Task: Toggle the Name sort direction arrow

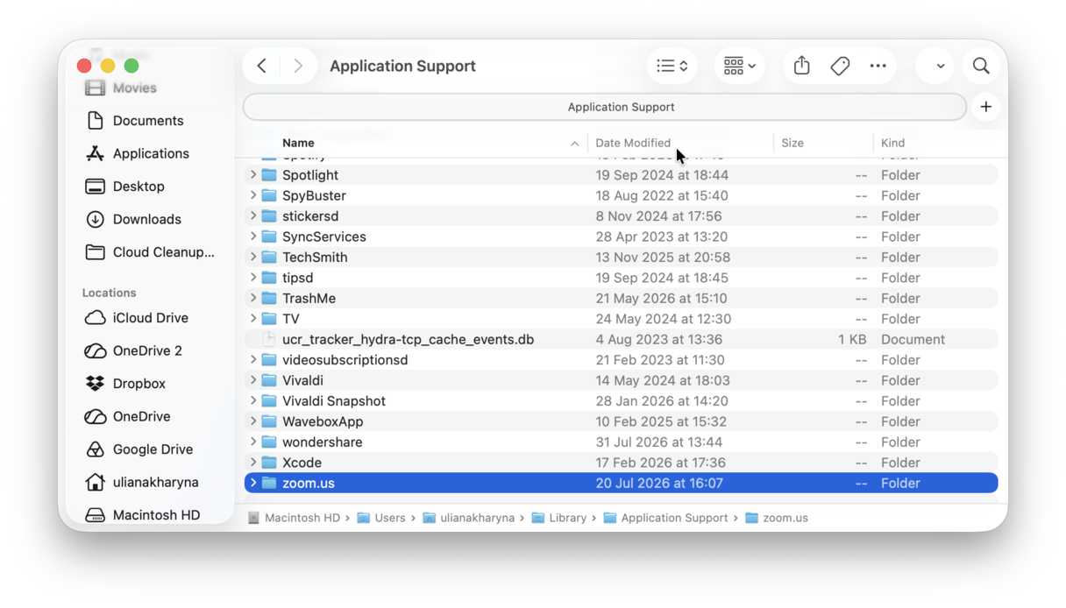Action: click(x=575, y=144)
